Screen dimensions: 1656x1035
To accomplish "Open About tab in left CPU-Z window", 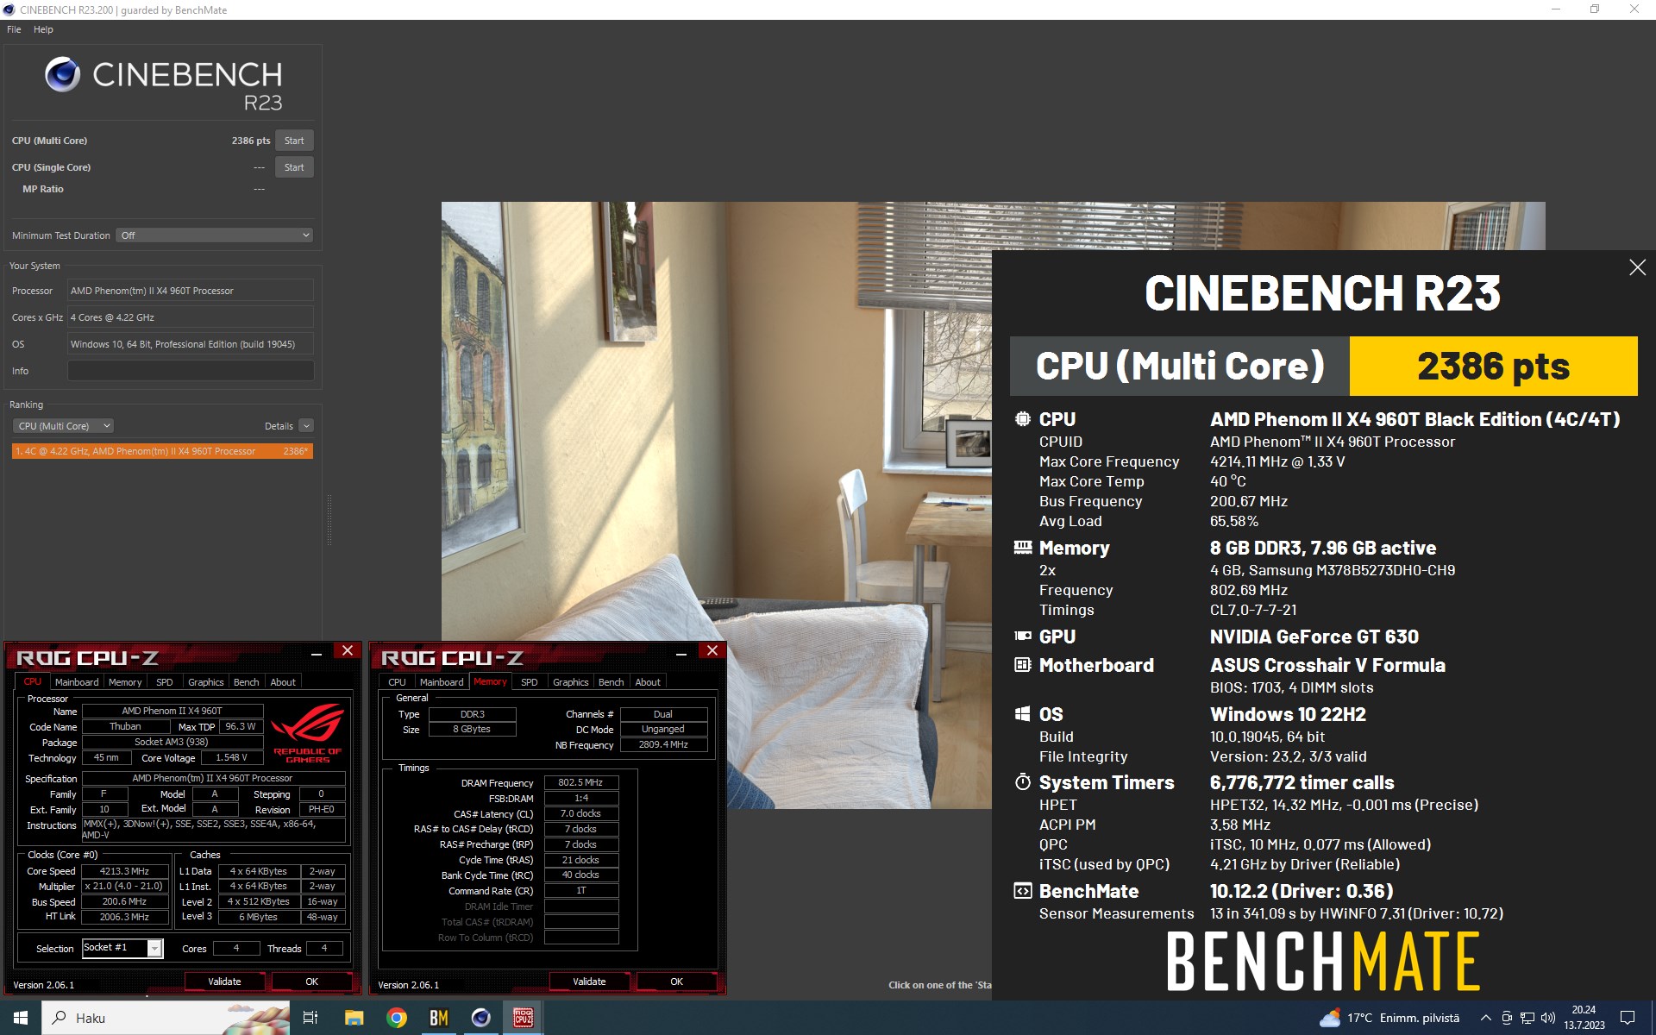I will point(283,682).
